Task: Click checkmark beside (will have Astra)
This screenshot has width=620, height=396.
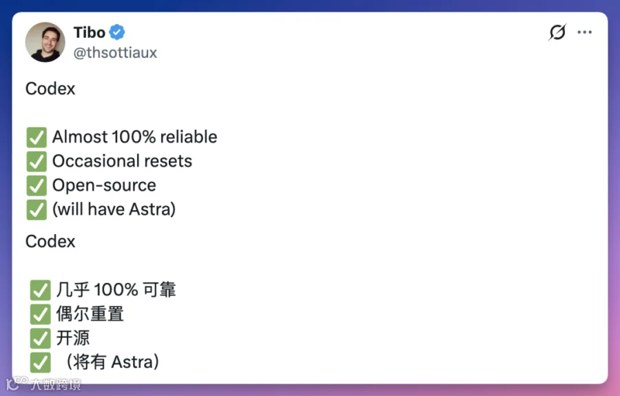Action: coord(37,209)
